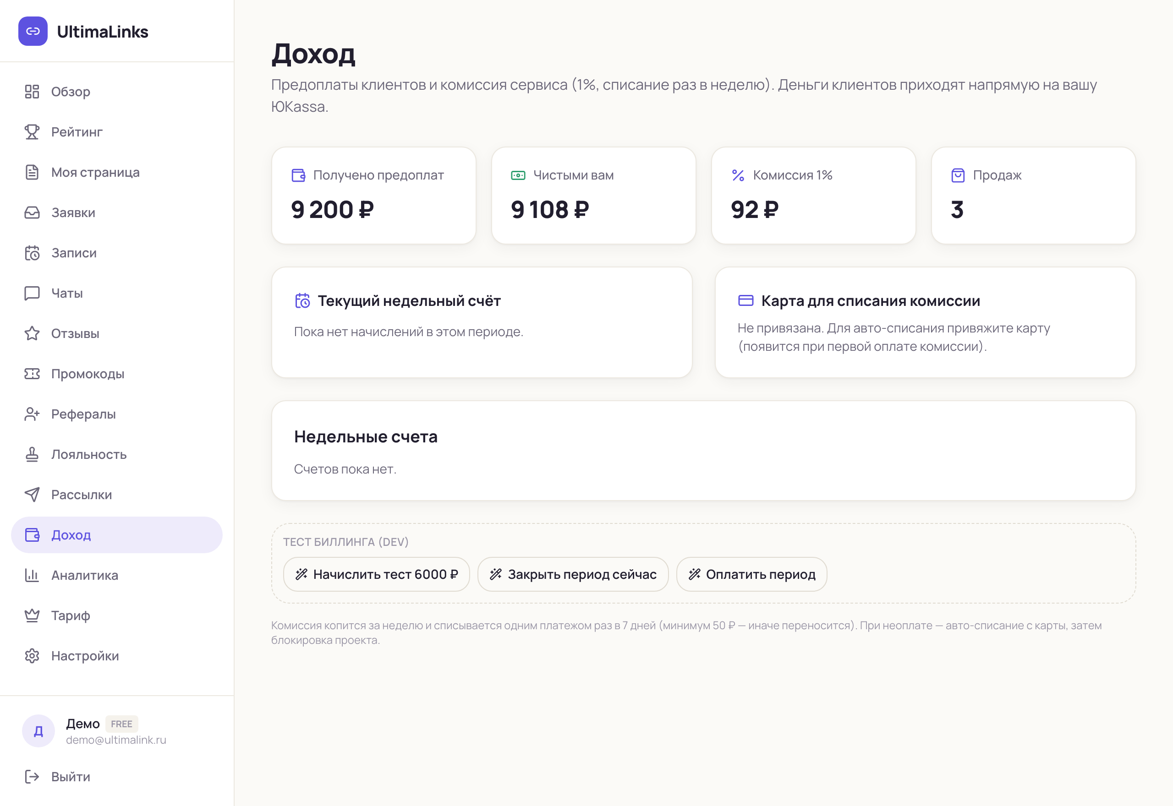Screen dimensions: 1173x806
Task: Open Лояльность section
Action: tap(117, 454)
